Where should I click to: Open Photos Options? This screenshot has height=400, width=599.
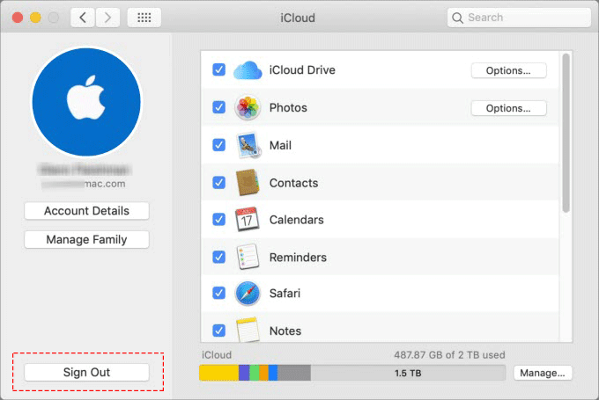508,108
